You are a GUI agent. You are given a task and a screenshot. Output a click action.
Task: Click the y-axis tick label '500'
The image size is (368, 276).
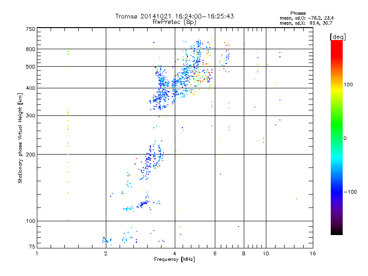tap(31, 67)
